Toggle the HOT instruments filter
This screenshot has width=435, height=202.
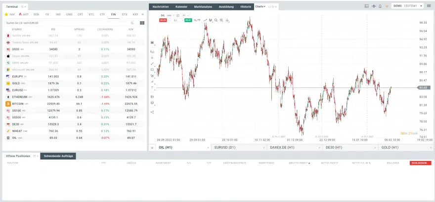[24, 14]
